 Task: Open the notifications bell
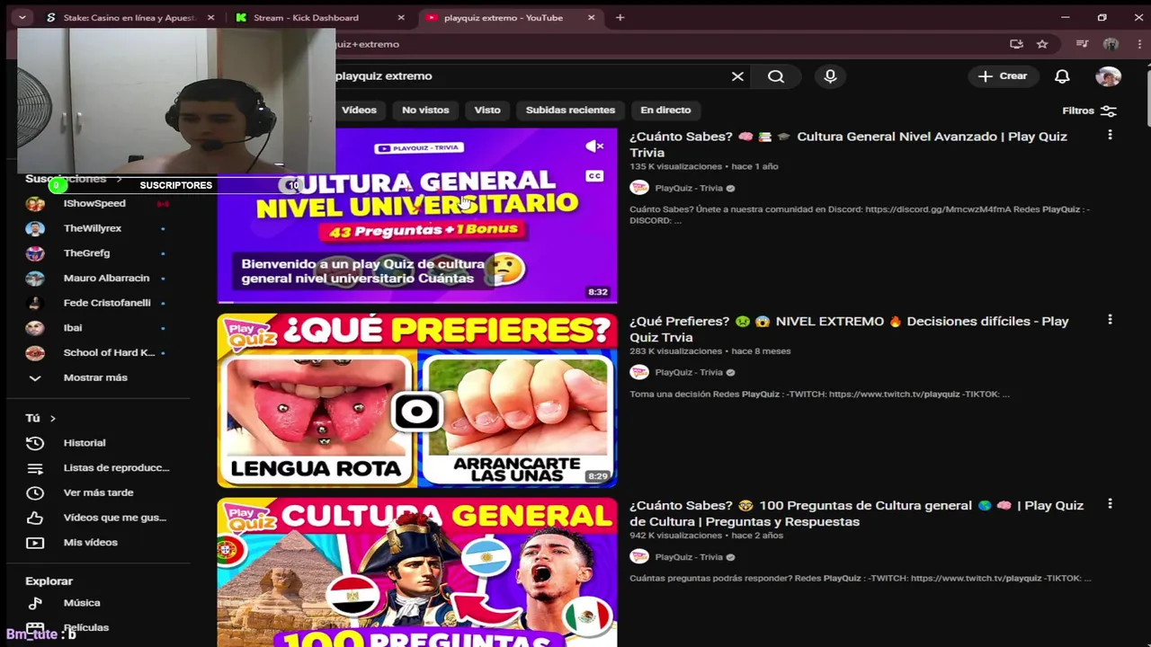(x=1062, y=76)
